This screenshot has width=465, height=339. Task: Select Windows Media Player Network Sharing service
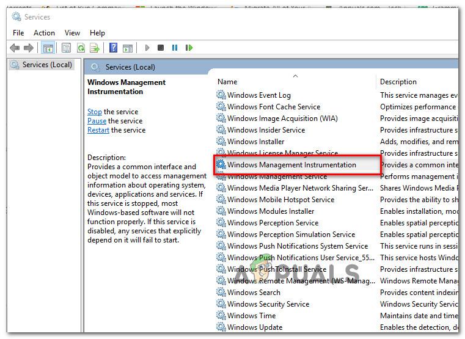tap(295, 188)
